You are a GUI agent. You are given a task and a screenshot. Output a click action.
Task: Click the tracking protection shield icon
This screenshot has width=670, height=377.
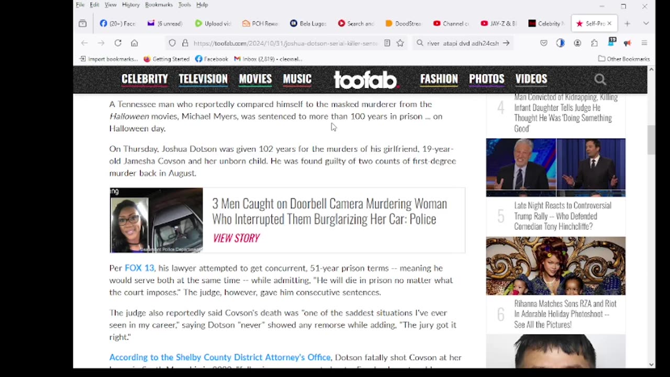coord(172,43)
